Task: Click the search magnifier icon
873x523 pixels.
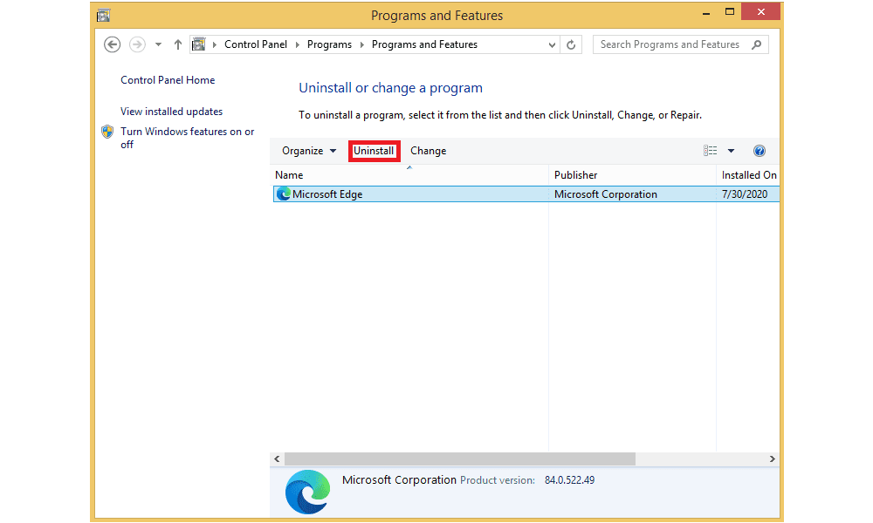Action: pos(757,44)
